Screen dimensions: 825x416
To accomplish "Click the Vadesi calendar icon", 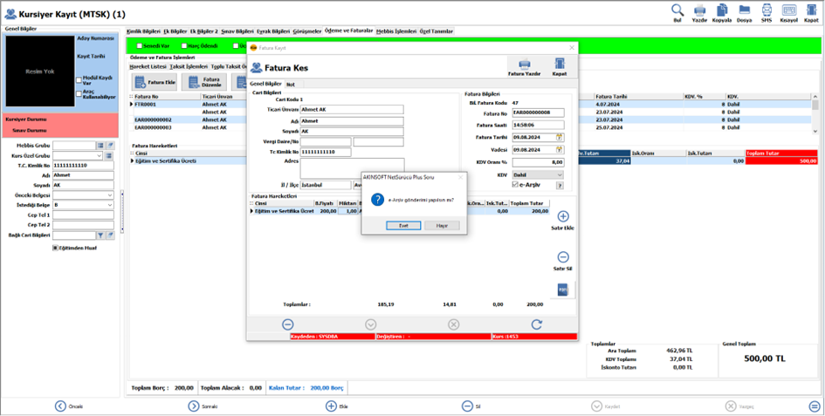I will 560,150.
